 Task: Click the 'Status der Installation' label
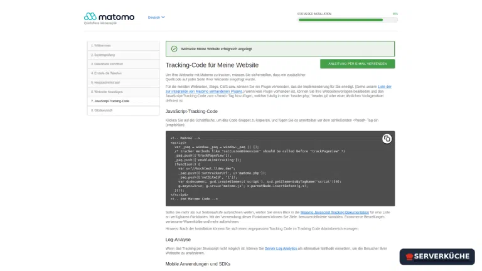click(314, 14)
